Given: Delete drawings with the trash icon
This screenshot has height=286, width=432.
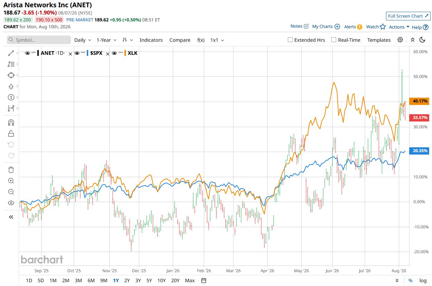Looking at the screenshot, I should 11,169.
